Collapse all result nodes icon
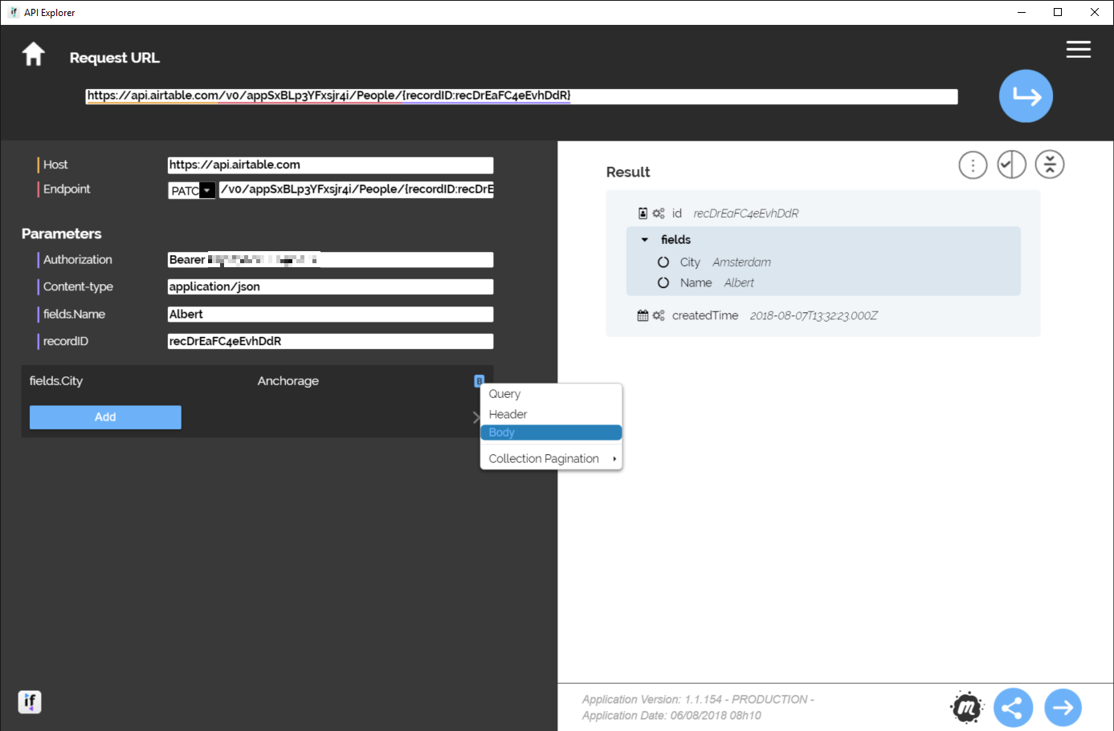Viewport: 1114px width, 731px height. tap(1050, 164)
